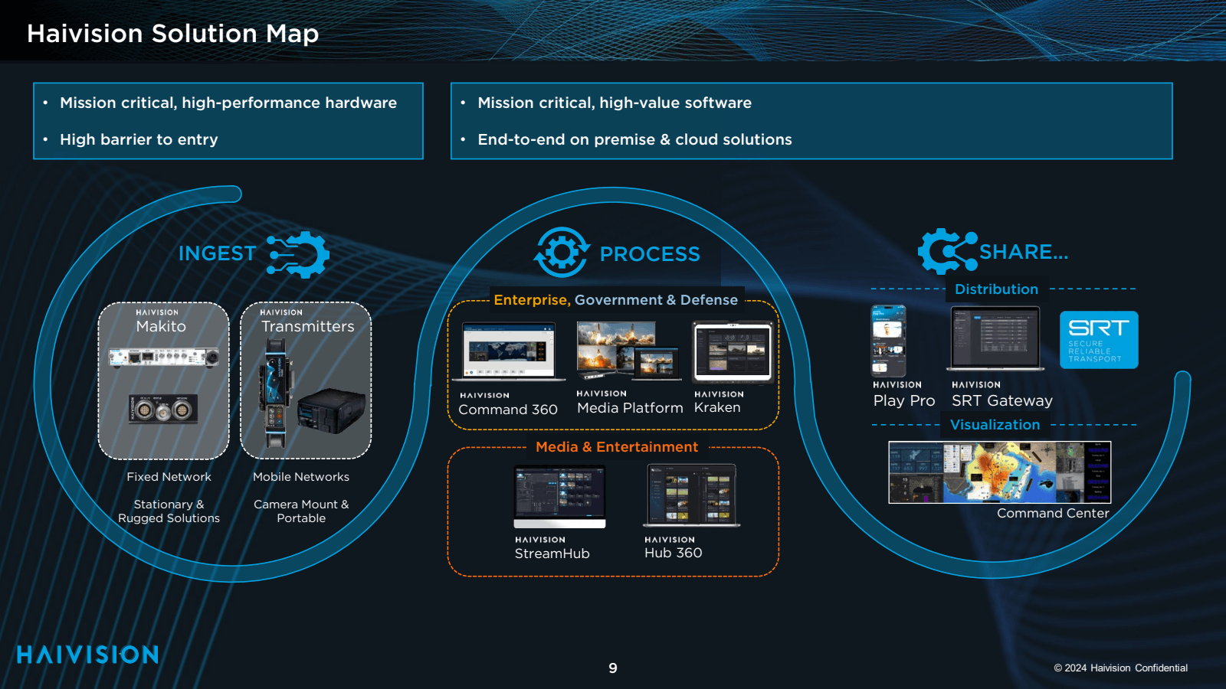Open the Command Center video wall image
Screen dimensions: 1226x689
click(x=999, y=472)
